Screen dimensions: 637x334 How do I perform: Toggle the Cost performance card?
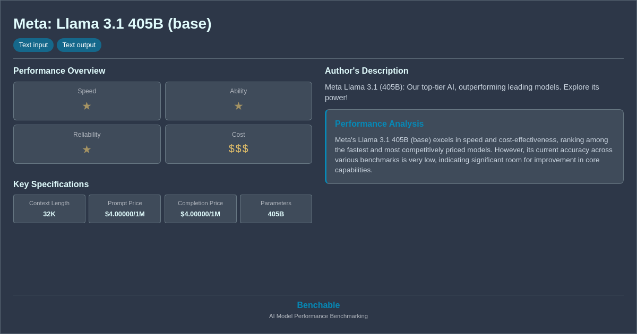tap(238, 144)
